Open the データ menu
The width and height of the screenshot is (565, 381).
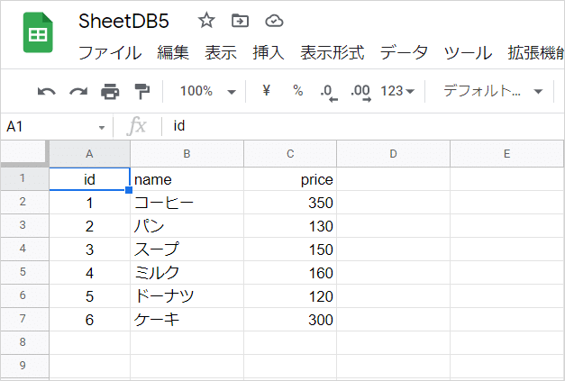click(404, 52)
